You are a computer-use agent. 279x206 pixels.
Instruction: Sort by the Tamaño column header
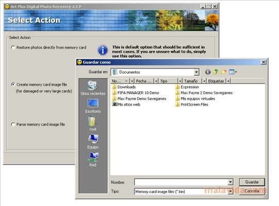[192, 81]
